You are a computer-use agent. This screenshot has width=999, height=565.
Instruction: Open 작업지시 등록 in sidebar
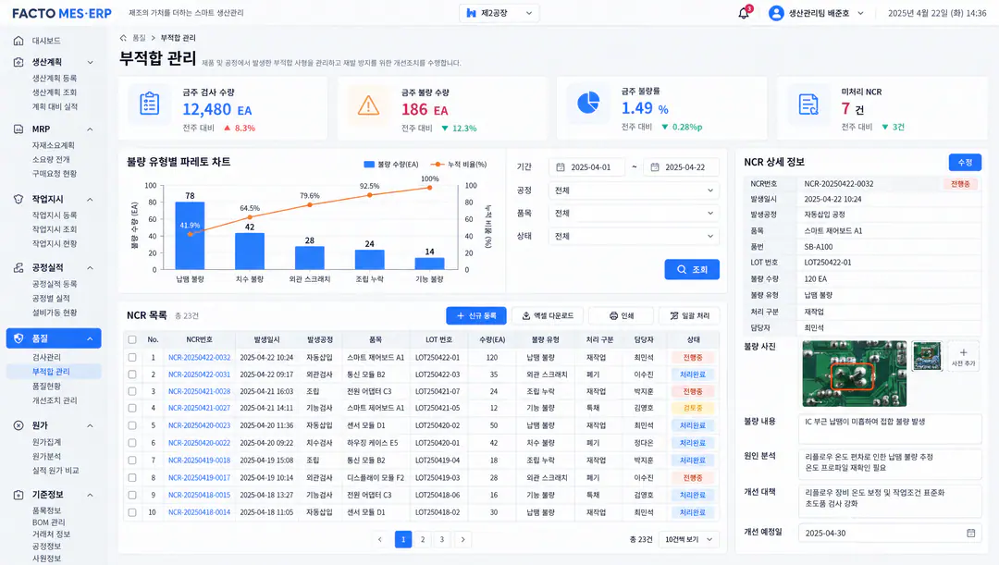(x=55, y=215)
